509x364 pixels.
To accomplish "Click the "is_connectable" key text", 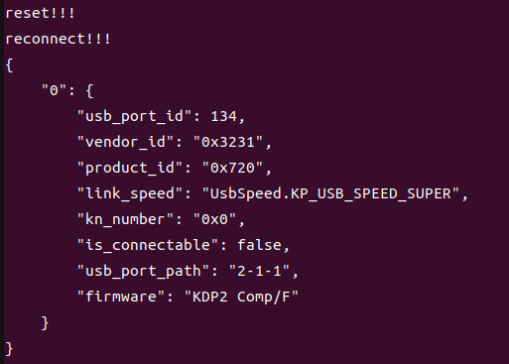I will [x=148, y=245].
